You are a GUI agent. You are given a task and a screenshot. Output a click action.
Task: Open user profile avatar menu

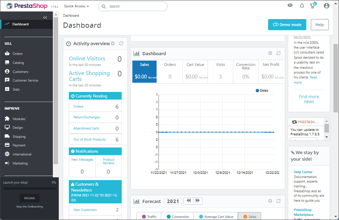[326, 6]
